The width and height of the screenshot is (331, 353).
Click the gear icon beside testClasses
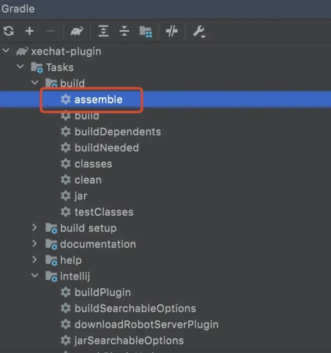pyautogui.click(x=66, y=212)
